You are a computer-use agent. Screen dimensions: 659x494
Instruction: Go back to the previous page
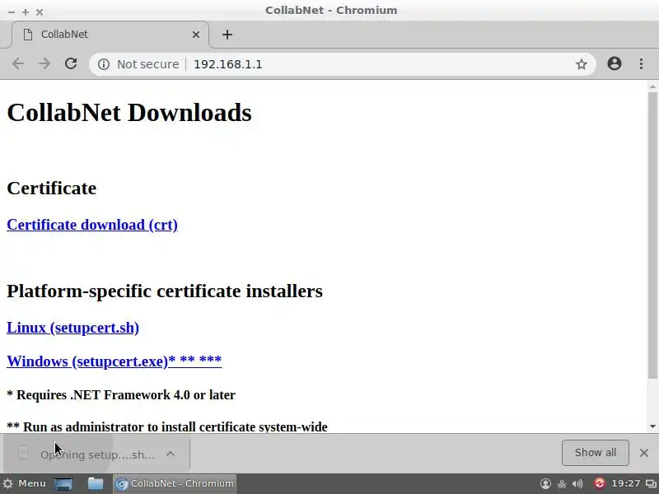tap(17, 64)
